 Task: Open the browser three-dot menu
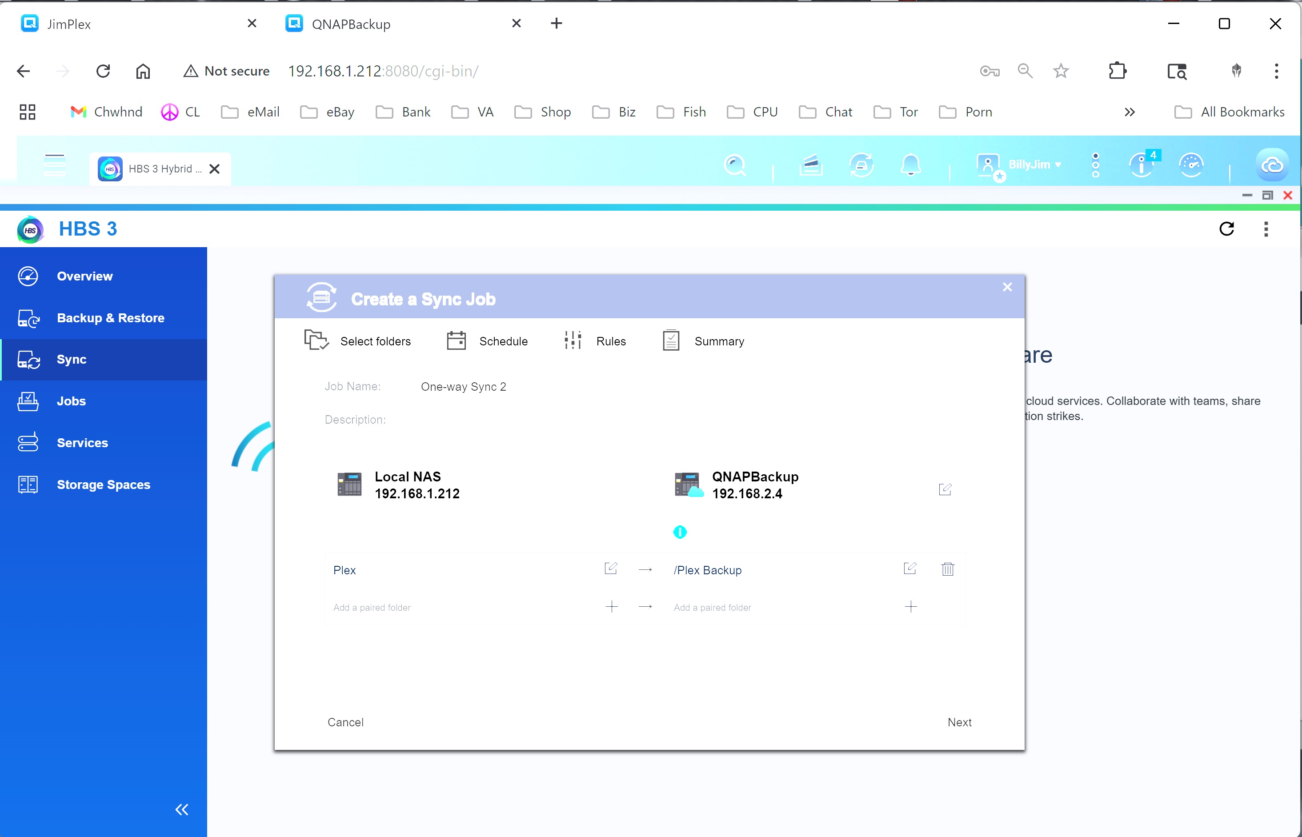pos(1276,71)
